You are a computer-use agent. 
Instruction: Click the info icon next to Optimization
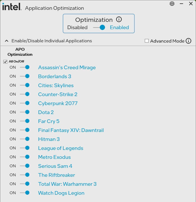point(119,19)
